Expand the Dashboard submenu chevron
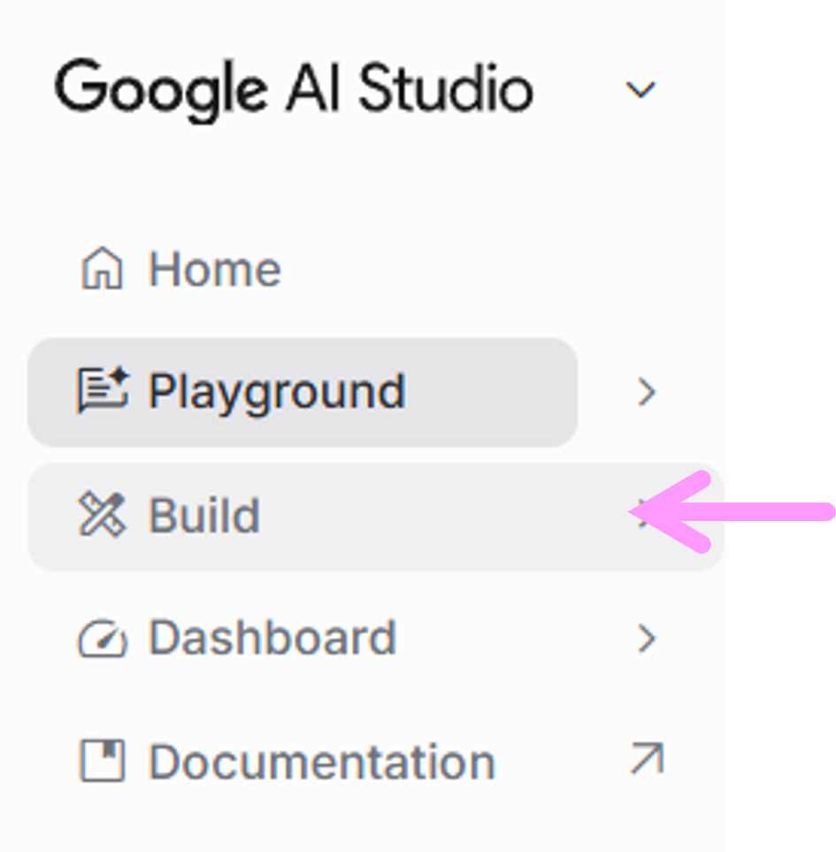Viewport: 836px width, 852px height. pyautogui.click(x=648, y=638)
